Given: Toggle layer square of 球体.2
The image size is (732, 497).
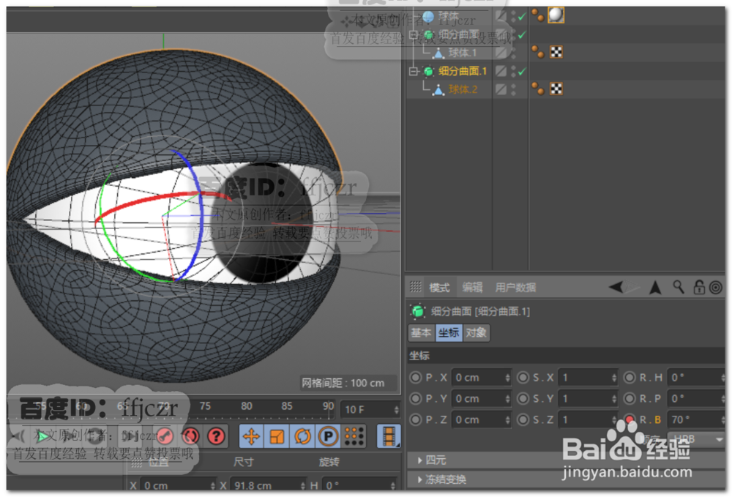Looking at the screenshot, I should [501, 89].
